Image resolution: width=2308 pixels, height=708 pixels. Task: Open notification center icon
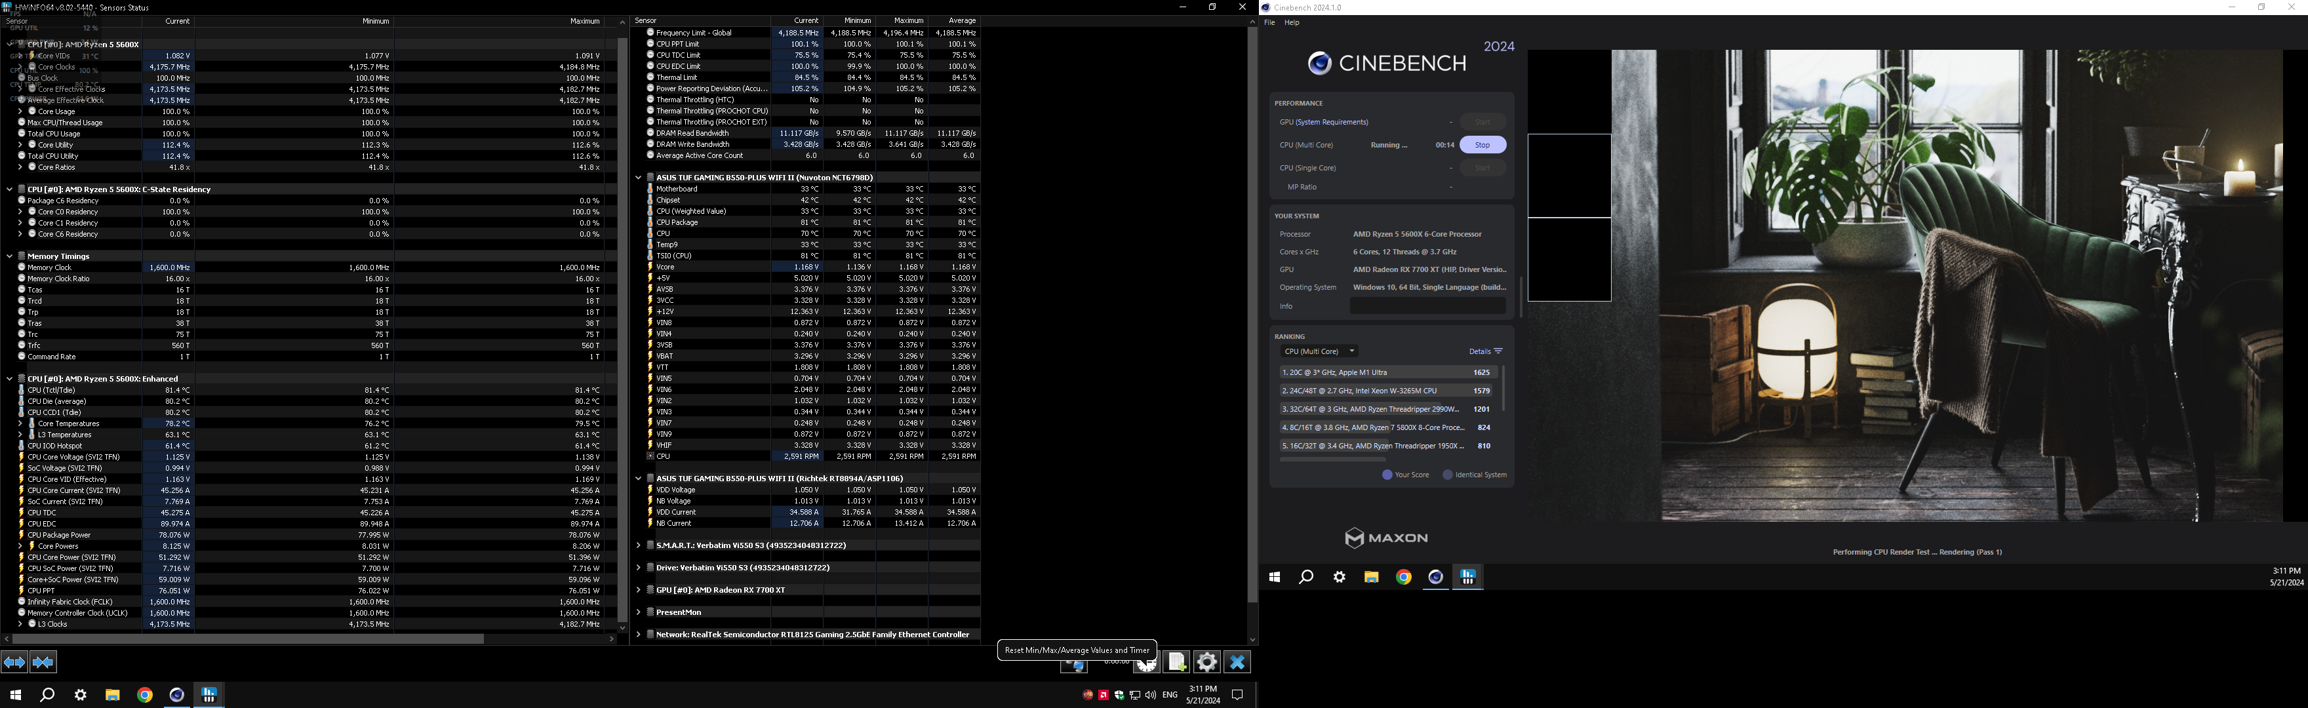(x=1238, y=694)
